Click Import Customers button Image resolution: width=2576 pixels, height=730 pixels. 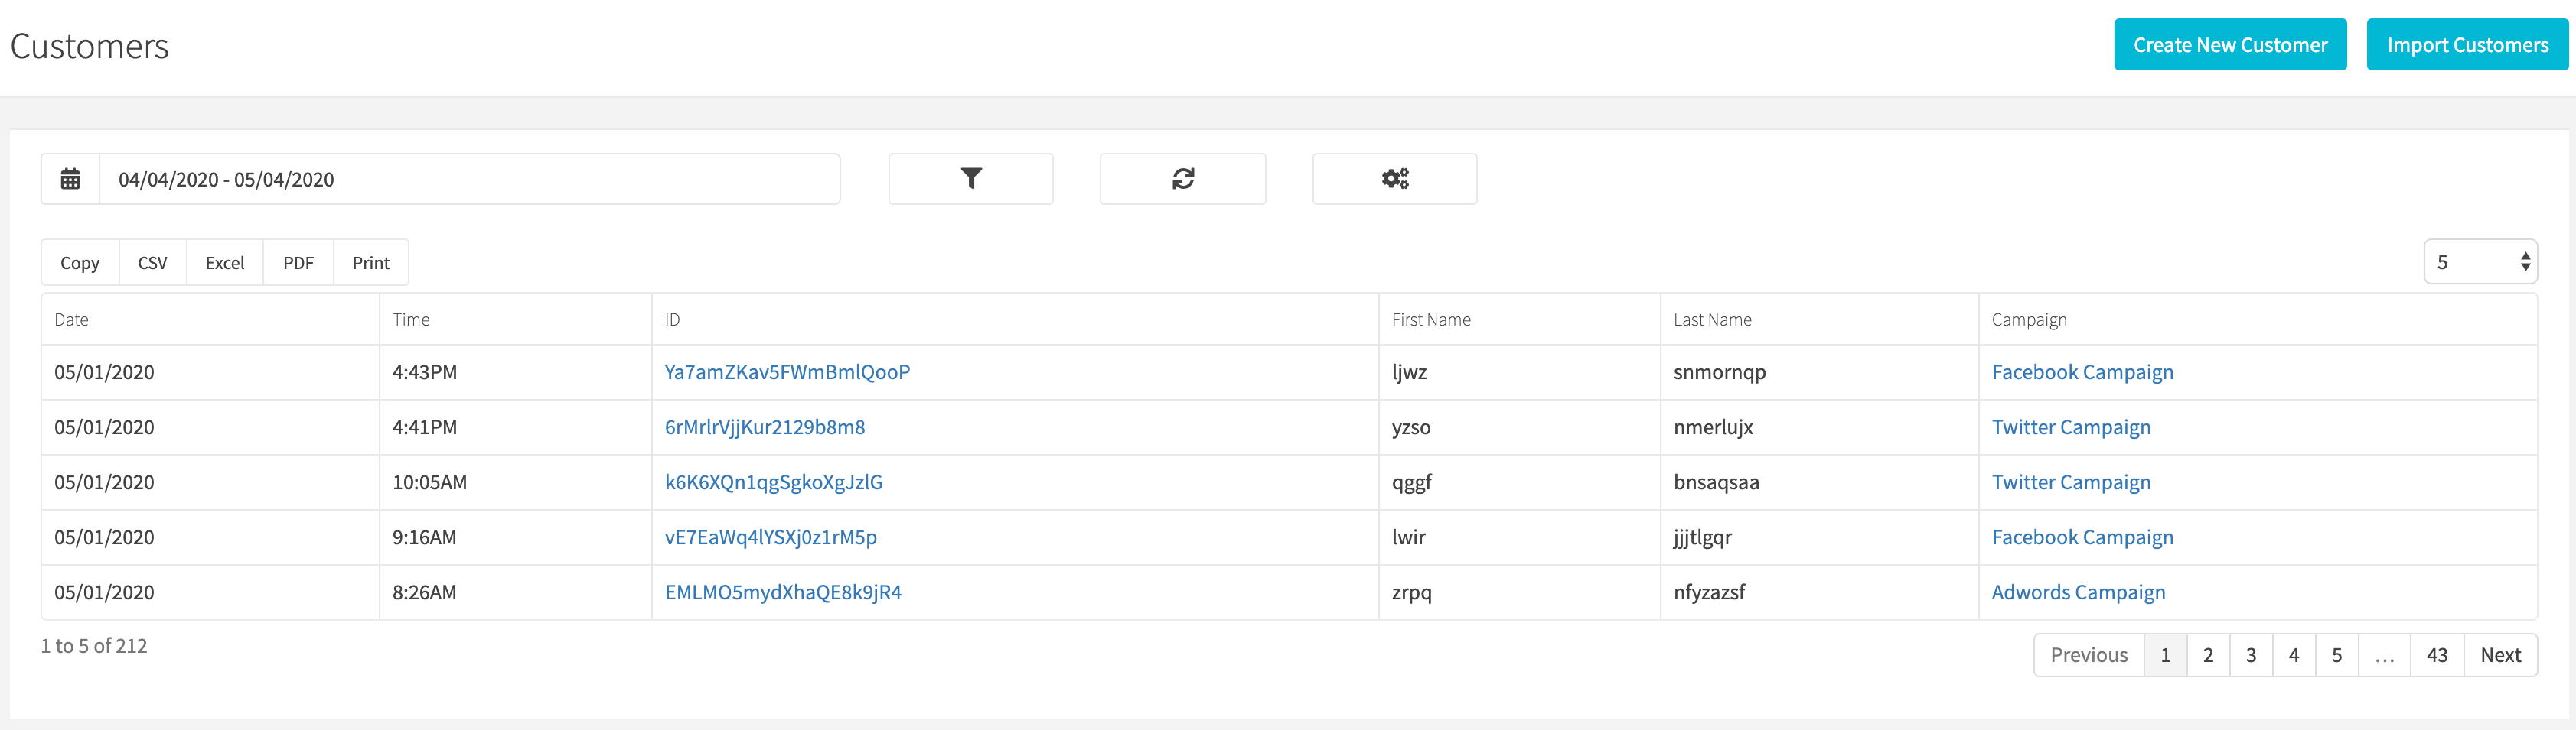[2467, 45]
